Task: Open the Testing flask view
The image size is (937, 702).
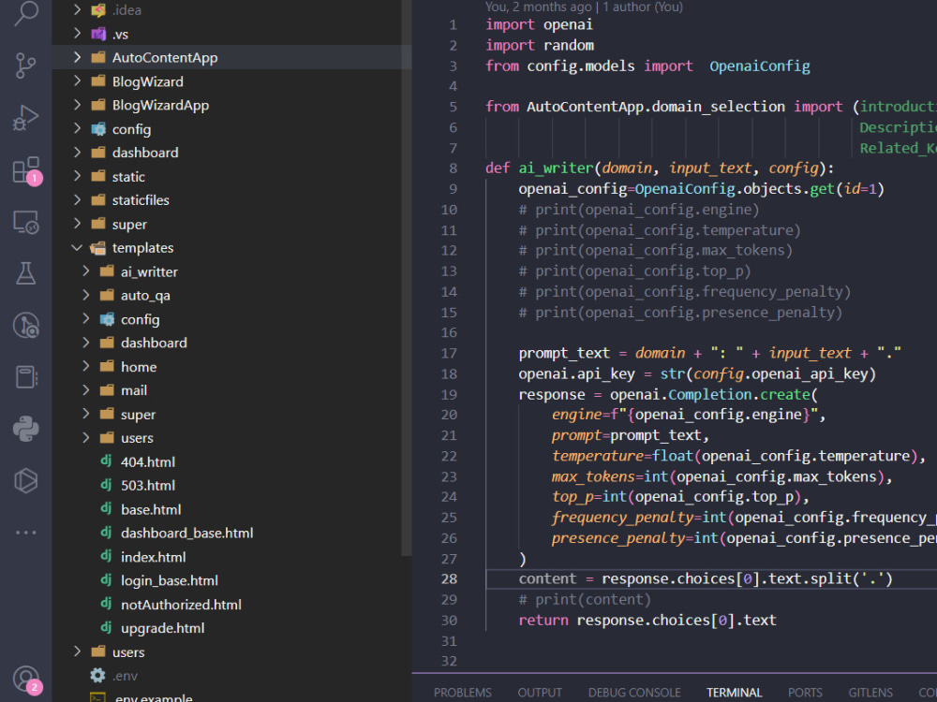Action: pos(25,272)
